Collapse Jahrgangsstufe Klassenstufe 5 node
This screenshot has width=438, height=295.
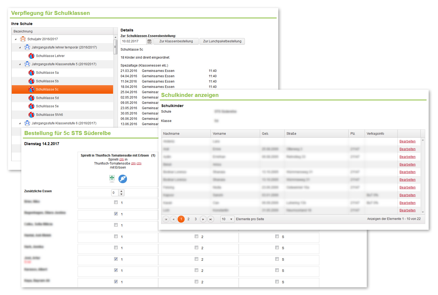pos(20,64)
